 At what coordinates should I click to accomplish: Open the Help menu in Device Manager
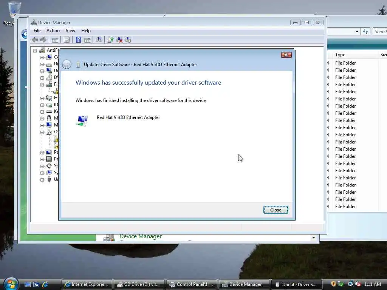[86, 31]
